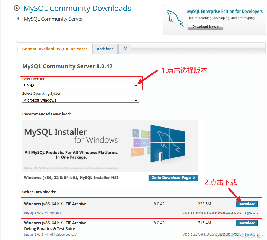Go back to MySQL Community Server
267x240 pixels.
[53, 19]
